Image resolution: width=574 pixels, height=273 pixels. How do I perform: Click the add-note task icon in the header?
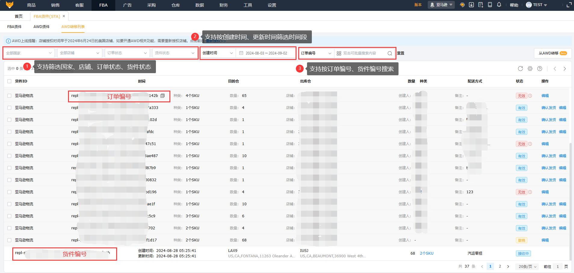(x=481, y=5)
